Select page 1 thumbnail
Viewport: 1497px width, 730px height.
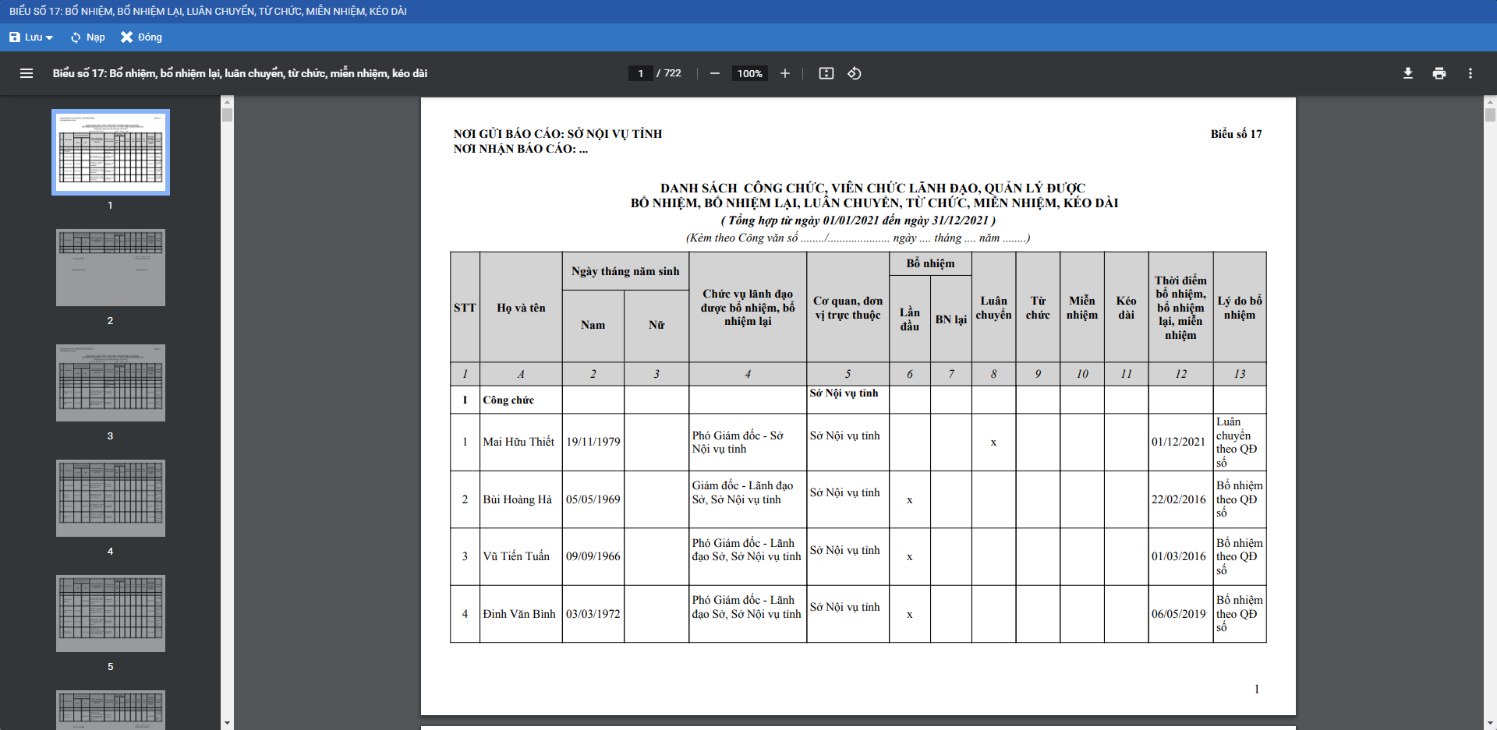[x=111, y=152]
